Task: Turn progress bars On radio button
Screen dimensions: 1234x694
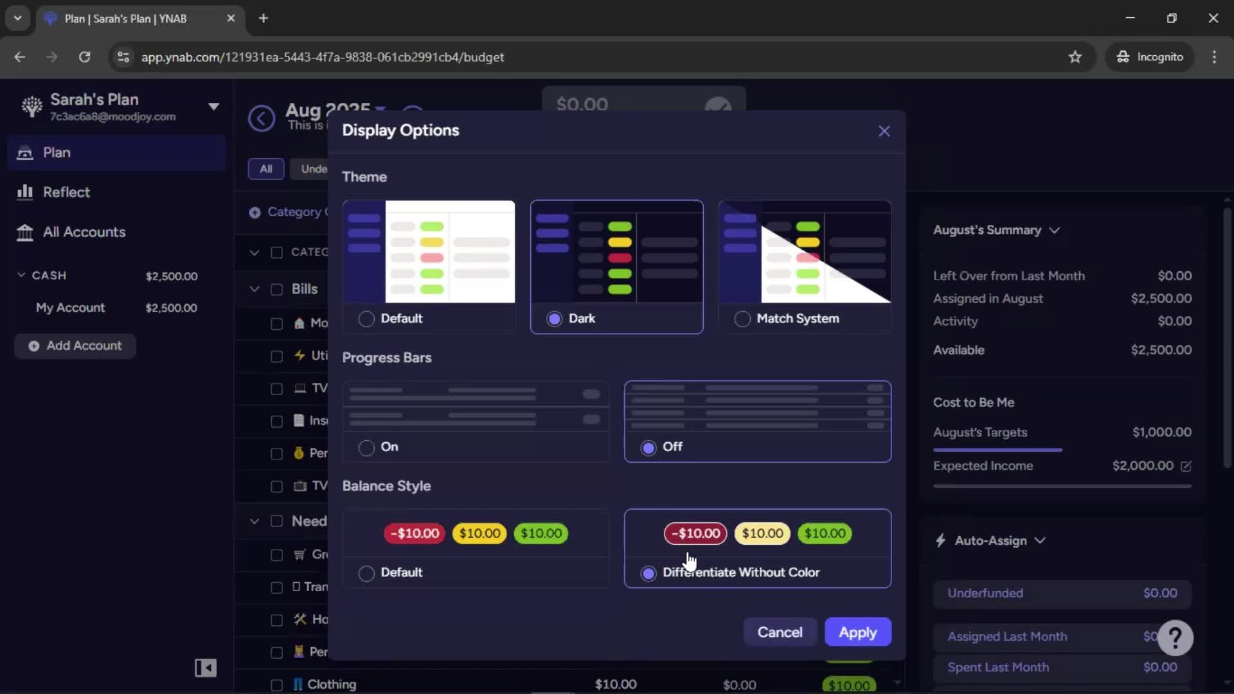Action: click(x=366, y=447)
